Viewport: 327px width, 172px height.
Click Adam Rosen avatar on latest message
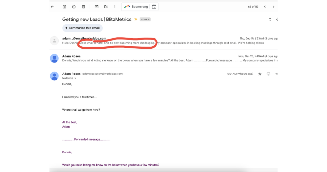click(x=54, y=76)
